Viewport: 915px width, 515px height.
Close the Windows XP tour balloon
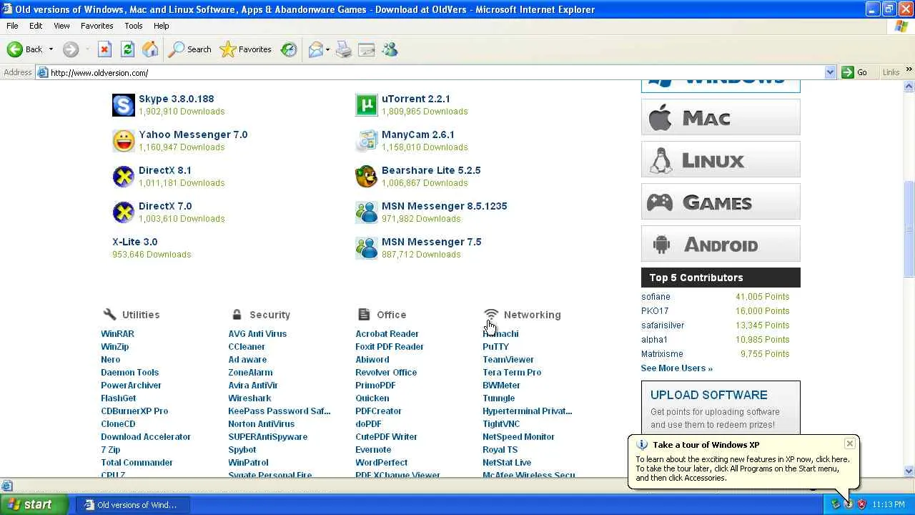tap(849, 443)
